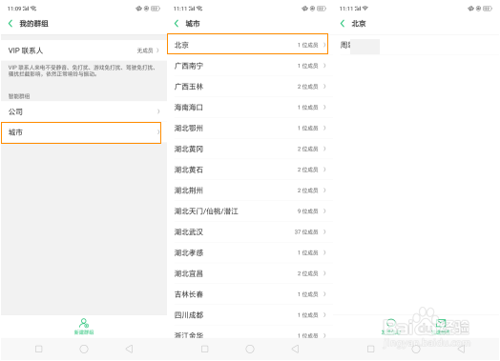
Task: Open chevron on 北京 city row
Action: (324, 45)
